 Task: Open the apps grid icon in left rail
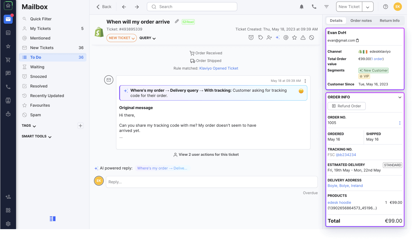(x=8, y=210)
